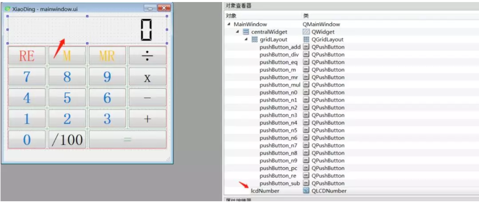Select pushButton_n5 in object inspector
Viewport: 479px width, 204px height.
(x=278, y=130)
